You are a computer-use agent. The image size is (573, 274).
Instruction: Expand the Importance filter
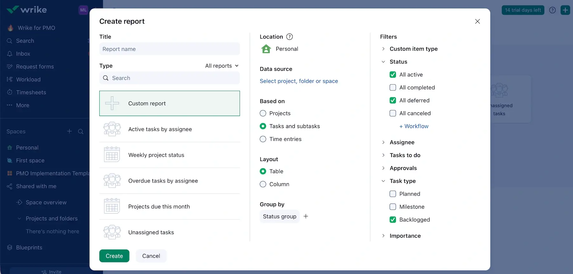[x=383, y=236]
